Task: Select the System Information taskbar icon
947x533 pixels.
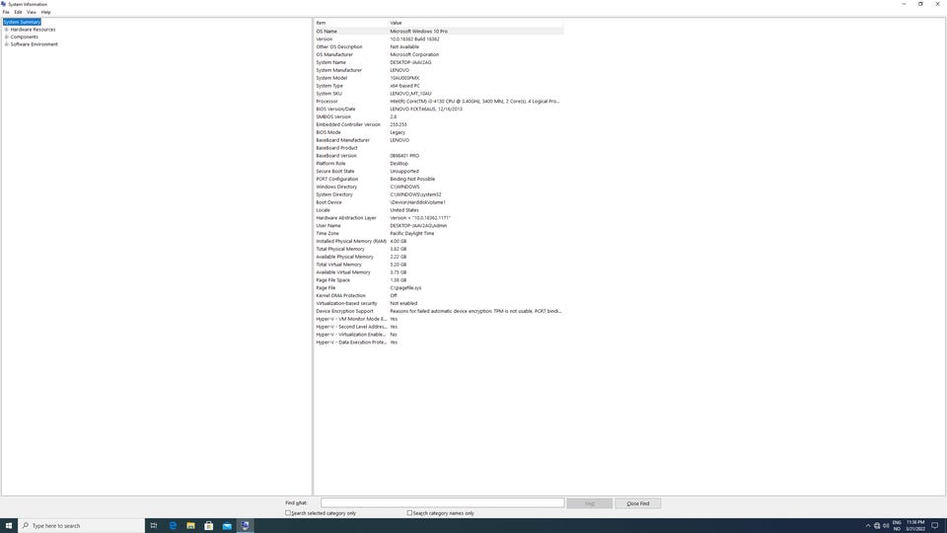Action: point(246,526)
